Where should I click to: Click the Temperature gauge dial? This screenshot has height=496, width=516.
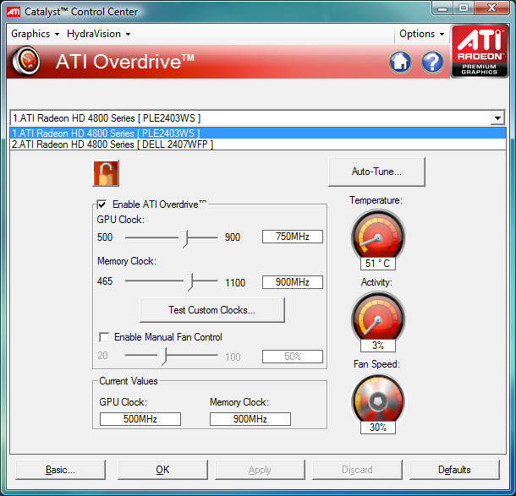coord(378,236)
